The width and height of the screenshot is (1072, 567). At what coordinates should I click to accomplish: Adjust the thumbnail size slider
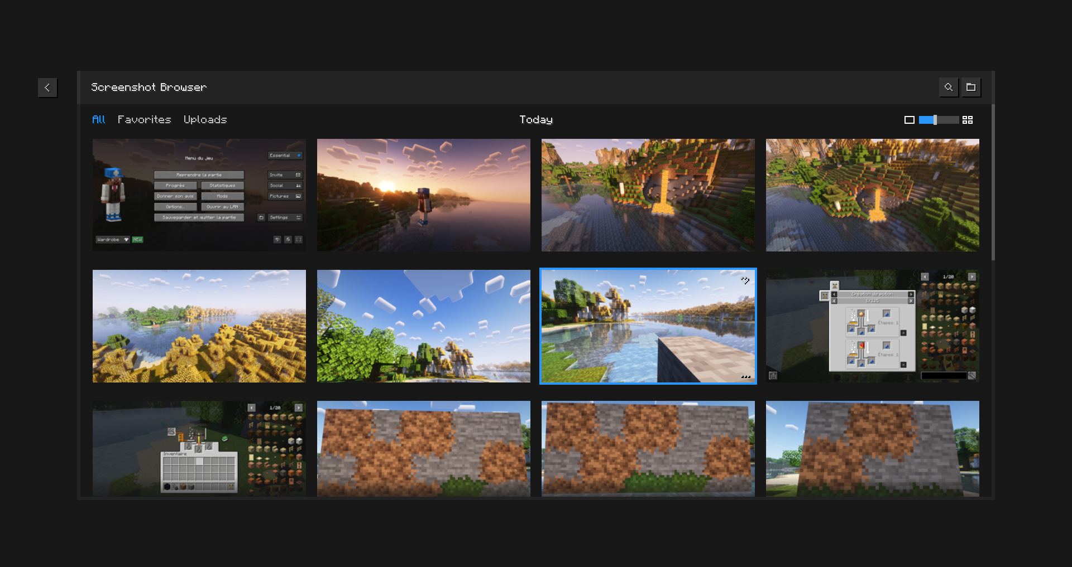pyautogui.click(x=939, y=120)
